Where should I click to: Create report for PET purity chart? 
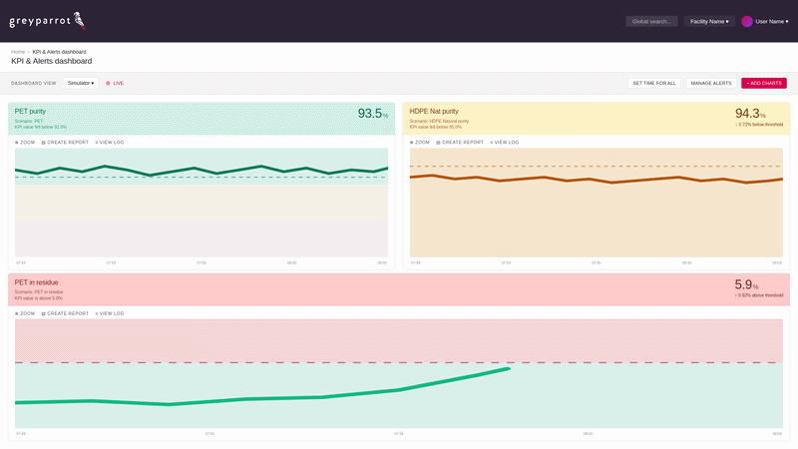[x=65, y=143]
